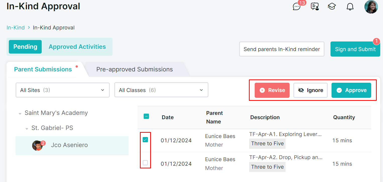The height and width of the screenshot is (182, 383).
Task: Open the graduation cap icon
Action: pos(332,7)
